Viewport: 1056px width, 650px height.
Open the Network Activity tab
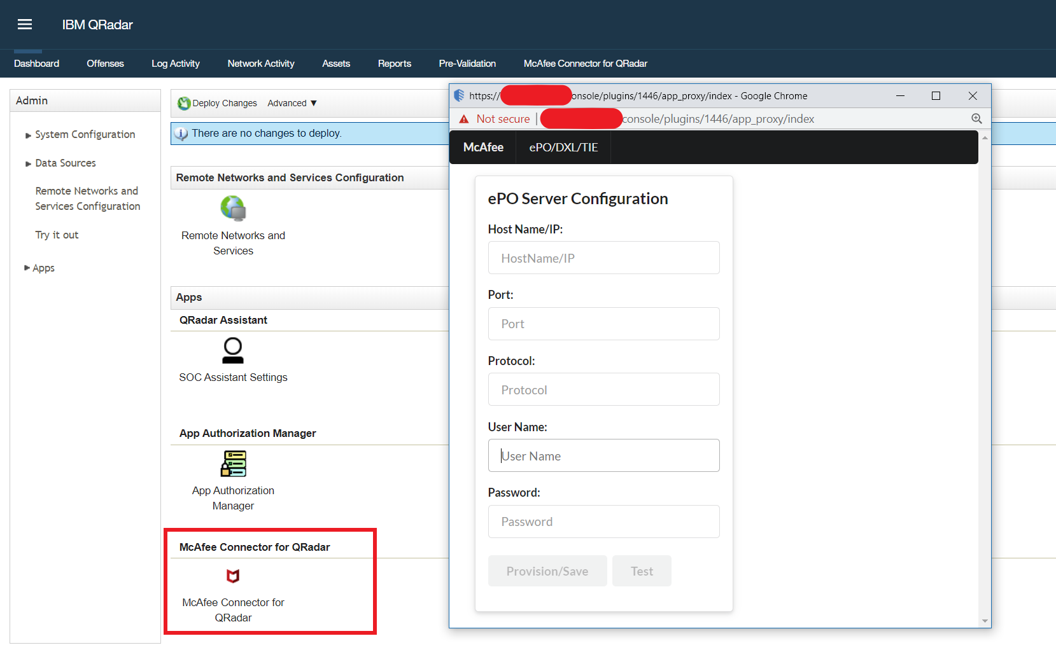click(261, 64)
